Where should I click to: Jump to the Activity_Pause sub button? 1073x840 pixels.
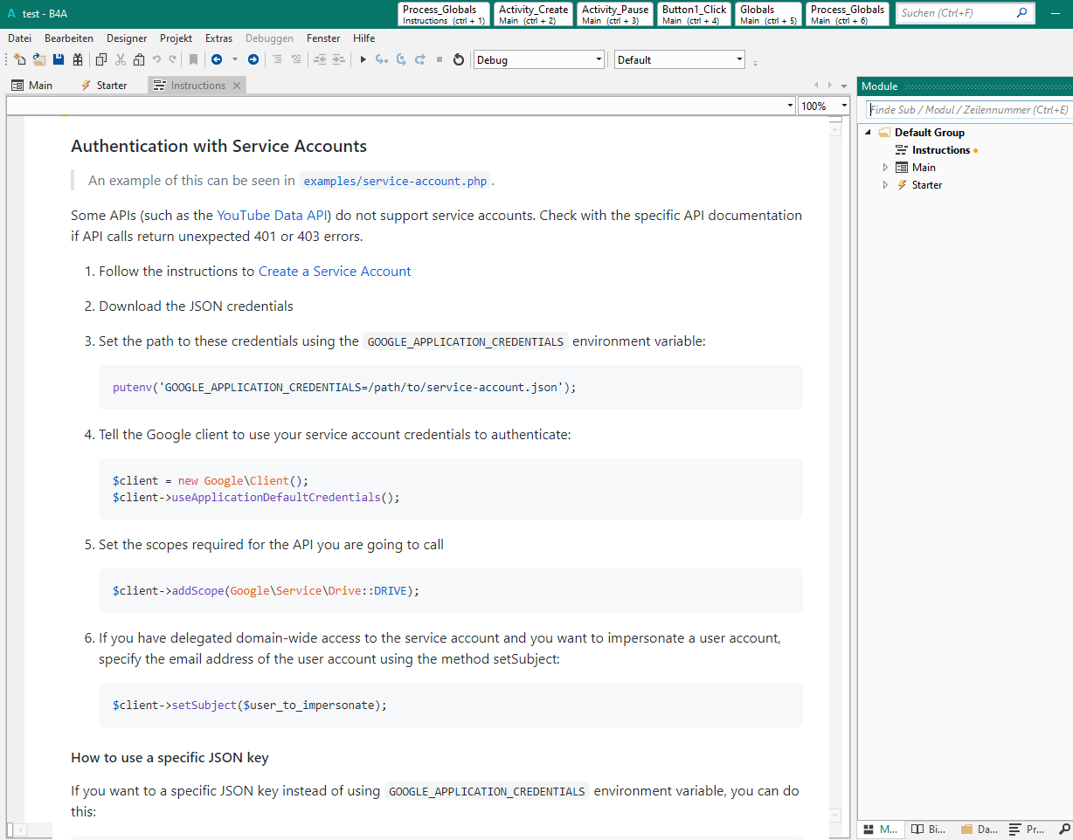click(x=615, y=14)
